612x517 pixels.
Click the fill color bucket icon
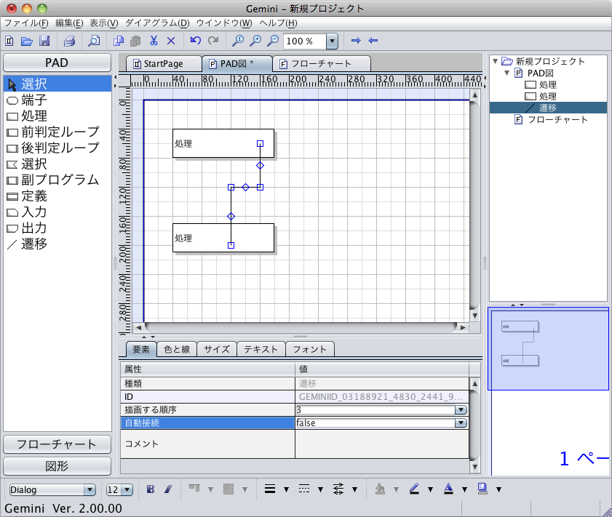[380, 489]
